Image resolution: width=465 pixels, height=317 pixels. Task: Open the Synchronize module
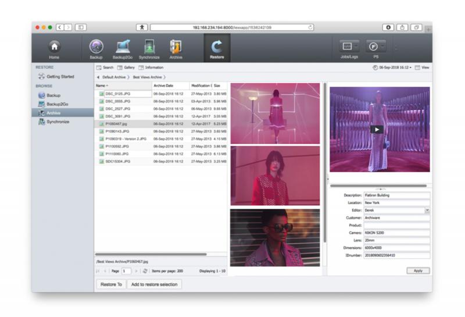pos(149,49)
